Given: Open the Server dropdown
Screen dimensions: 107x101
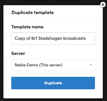Looking at the screenshot, I should pos(53,65).
